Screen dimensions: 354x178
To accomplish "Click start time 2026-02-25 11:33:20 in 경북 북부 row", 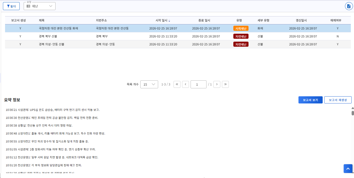I will pos(163,36).
